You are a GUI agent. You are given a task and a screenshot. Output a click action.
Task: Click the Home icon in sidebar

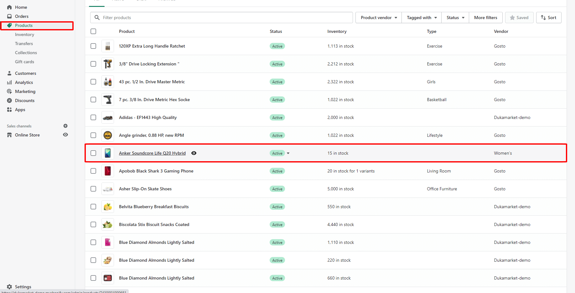pyautogui.click(x=9, y=7)
